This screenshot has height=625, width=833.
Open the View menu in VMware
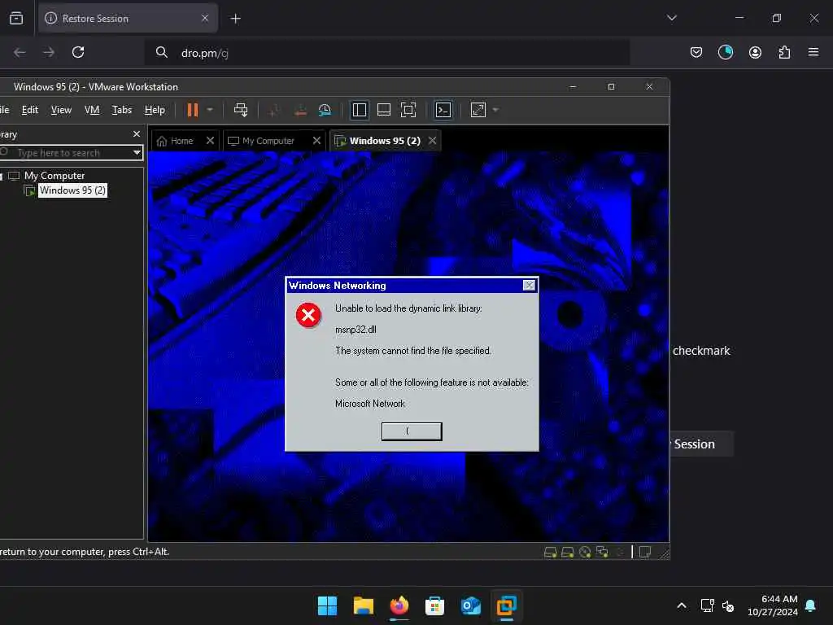coord(61,110)
